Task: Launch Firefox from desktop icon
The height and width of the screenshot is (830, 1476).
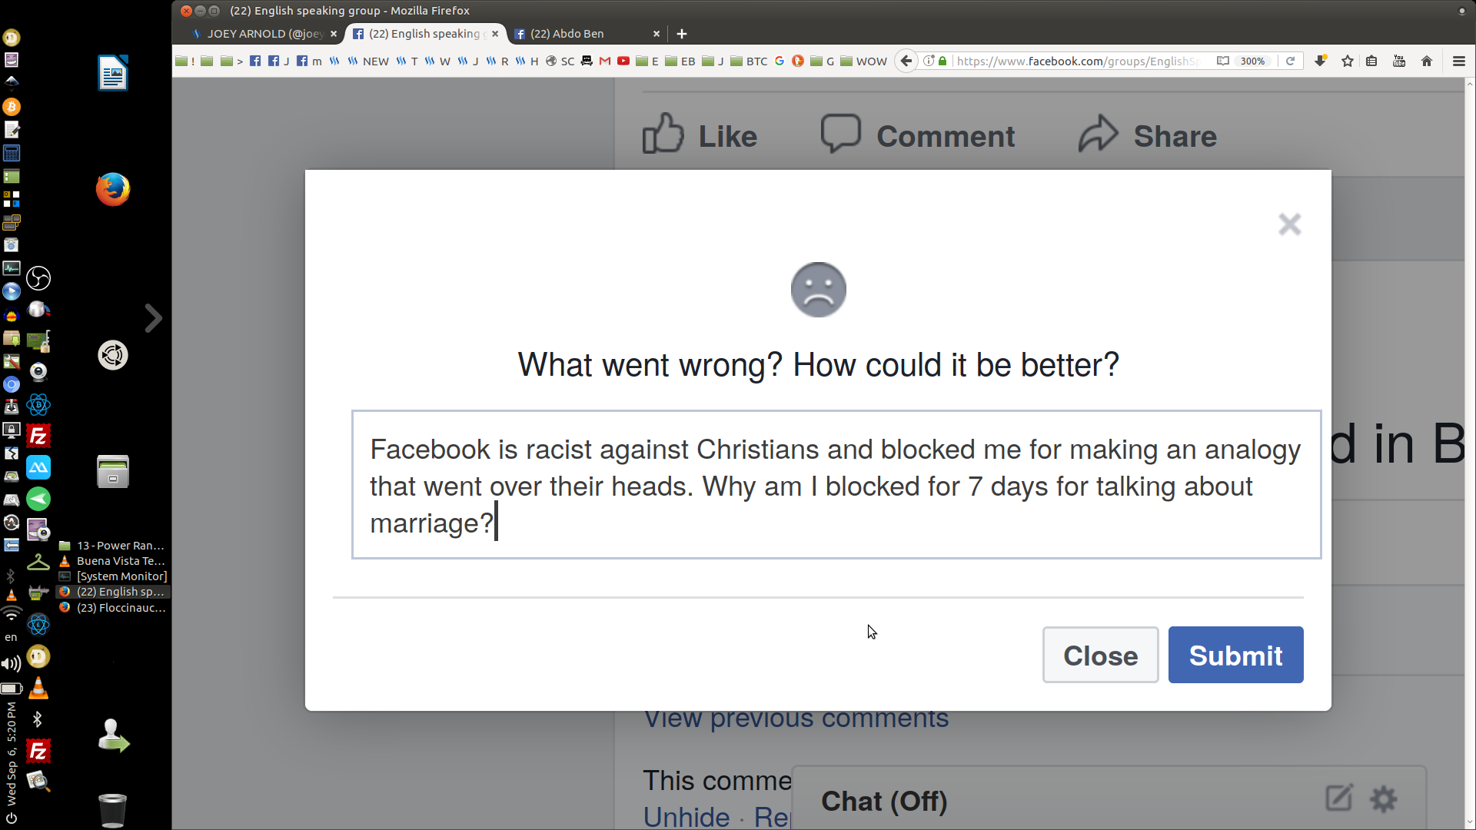Action: pos(113,189)
